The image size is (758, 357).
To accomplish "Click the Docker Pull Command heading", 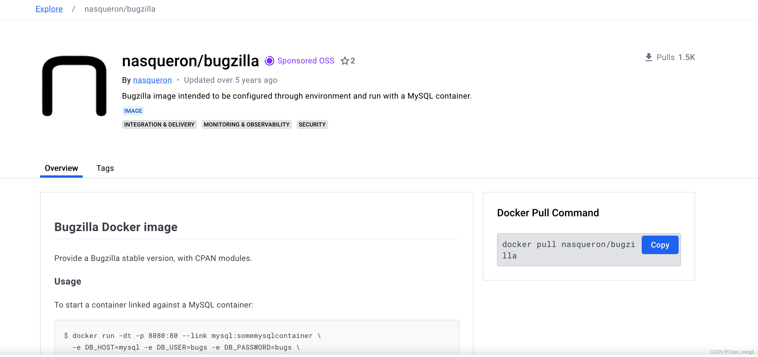I will pos(548,213).
